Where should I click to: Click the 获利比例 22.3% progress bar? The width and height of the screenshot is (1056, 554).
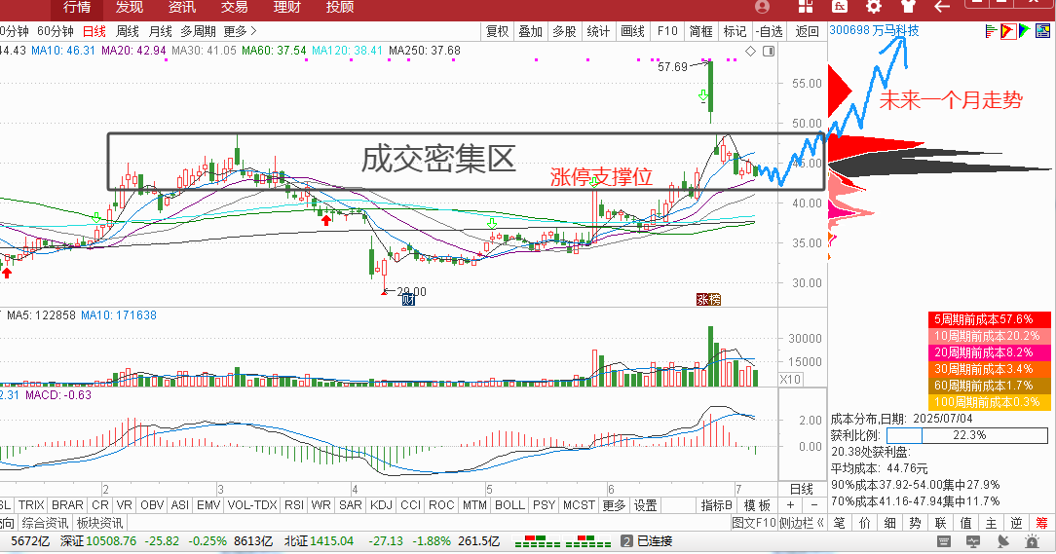(967, 435)
